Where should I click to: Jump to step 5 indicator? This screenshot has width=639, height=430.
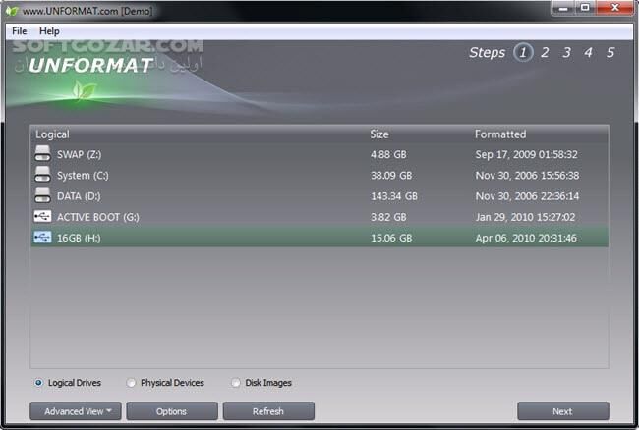click(x=610, y=53)
